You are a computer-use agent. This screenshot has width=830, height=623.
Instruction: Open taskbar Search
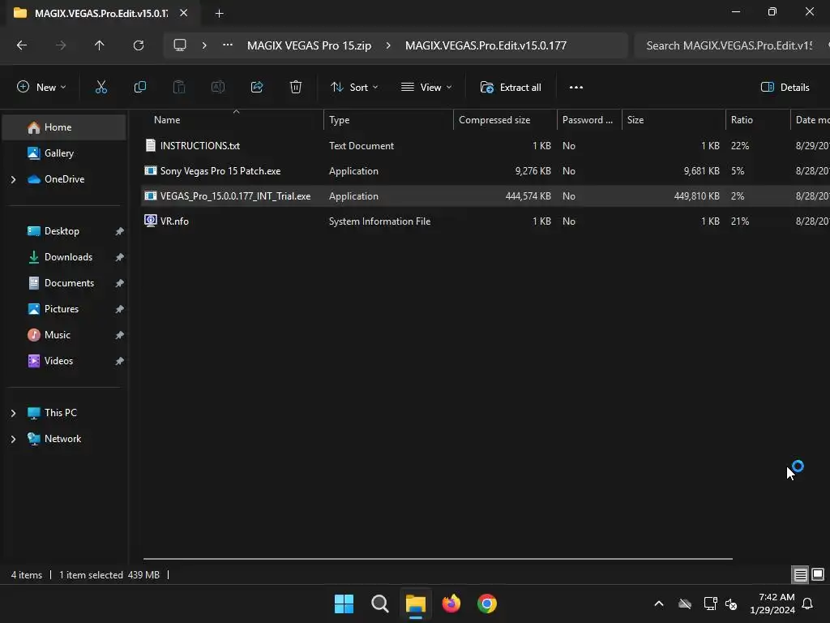point(380,604)
